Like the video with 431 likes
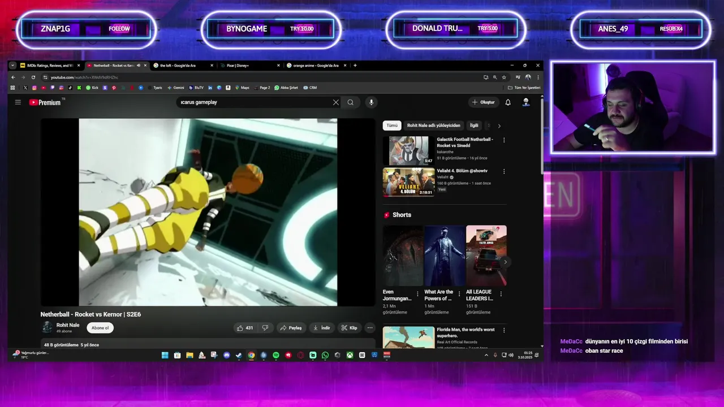Image resolution: width=724 pixels, height=407 pixels. (x=245, y=328)
